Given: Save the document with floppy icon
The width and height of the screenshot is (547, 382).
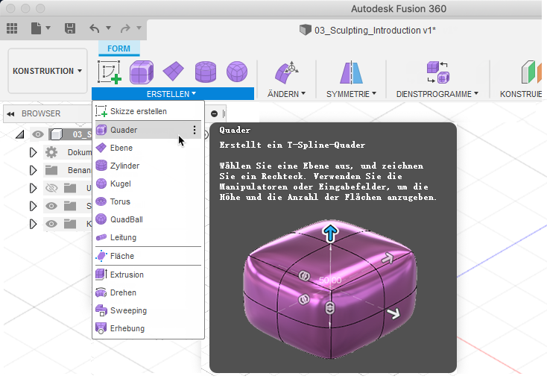Looking at the screenshot, I should (x=70, y=28).
